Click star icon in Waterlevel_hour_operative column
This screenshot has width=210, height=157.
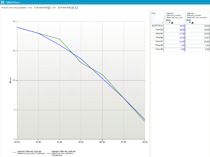188,22
